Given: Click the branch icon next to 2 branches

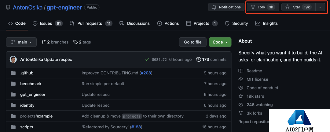Looking at the screenshot, I should (44, 42).
